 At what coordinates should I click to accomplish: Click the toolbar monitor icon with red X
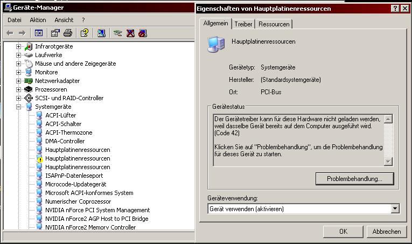[x=130, y=33]
